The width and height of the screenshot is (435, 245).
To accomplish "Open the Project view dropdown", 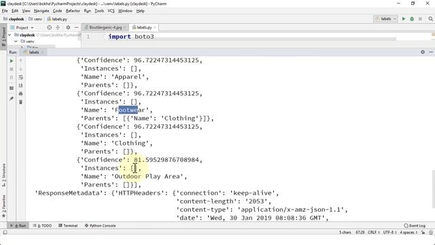I will point(22,27).
